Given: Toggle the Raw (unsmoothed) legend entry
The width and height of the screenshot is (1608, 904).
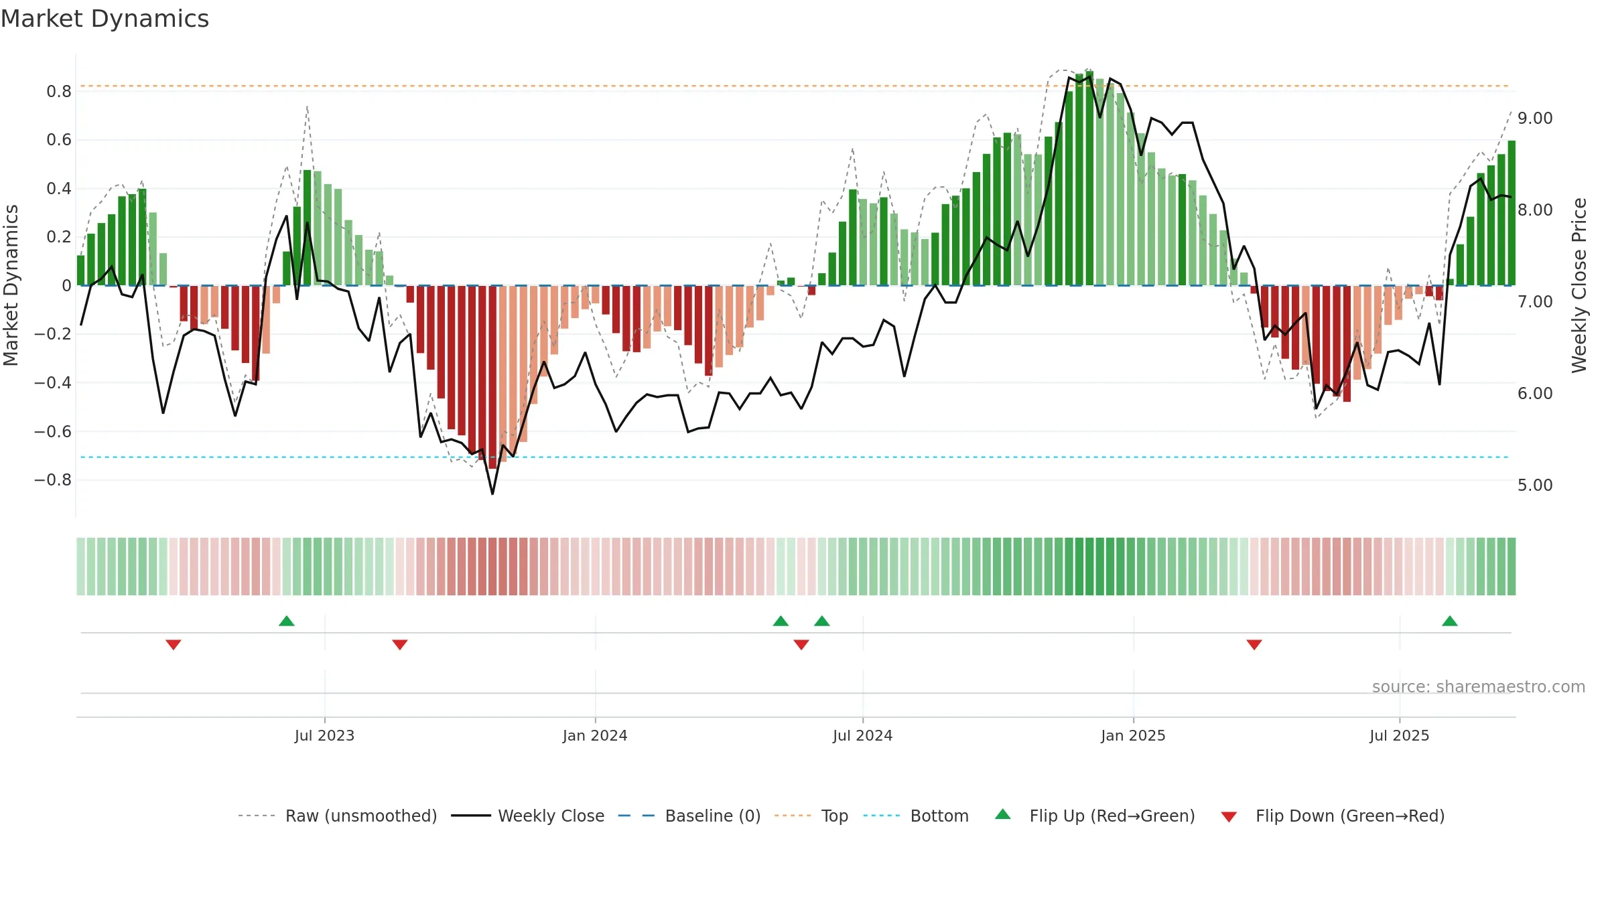Looking at the screenshot, I should 338,816.
